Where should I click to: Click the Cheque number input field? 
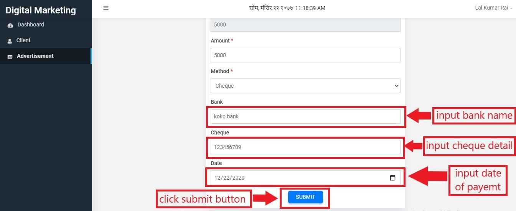[x=305, y=147]
